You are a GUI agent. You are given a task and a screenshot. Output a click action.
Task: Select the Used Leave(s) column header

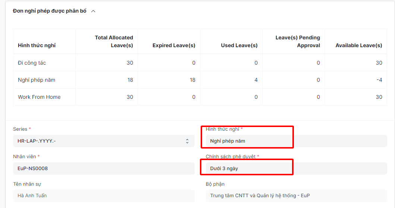(239, 45)
